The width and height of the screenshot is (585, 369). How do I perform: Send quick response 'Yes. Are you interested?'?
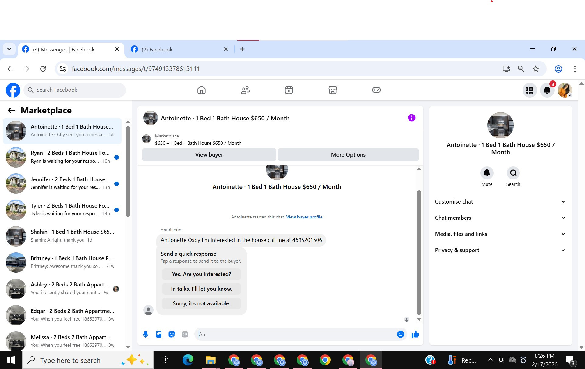(x=201, y=274)
